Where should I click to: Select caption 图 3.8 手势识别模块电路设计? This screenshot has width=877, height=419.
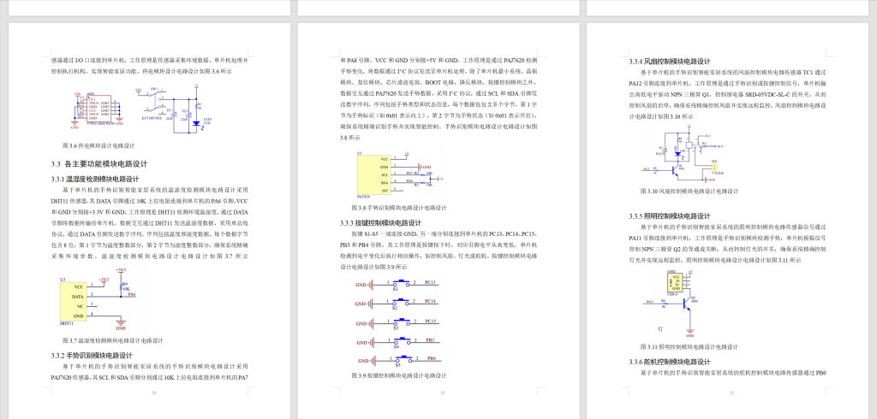(x=399, y=208)
